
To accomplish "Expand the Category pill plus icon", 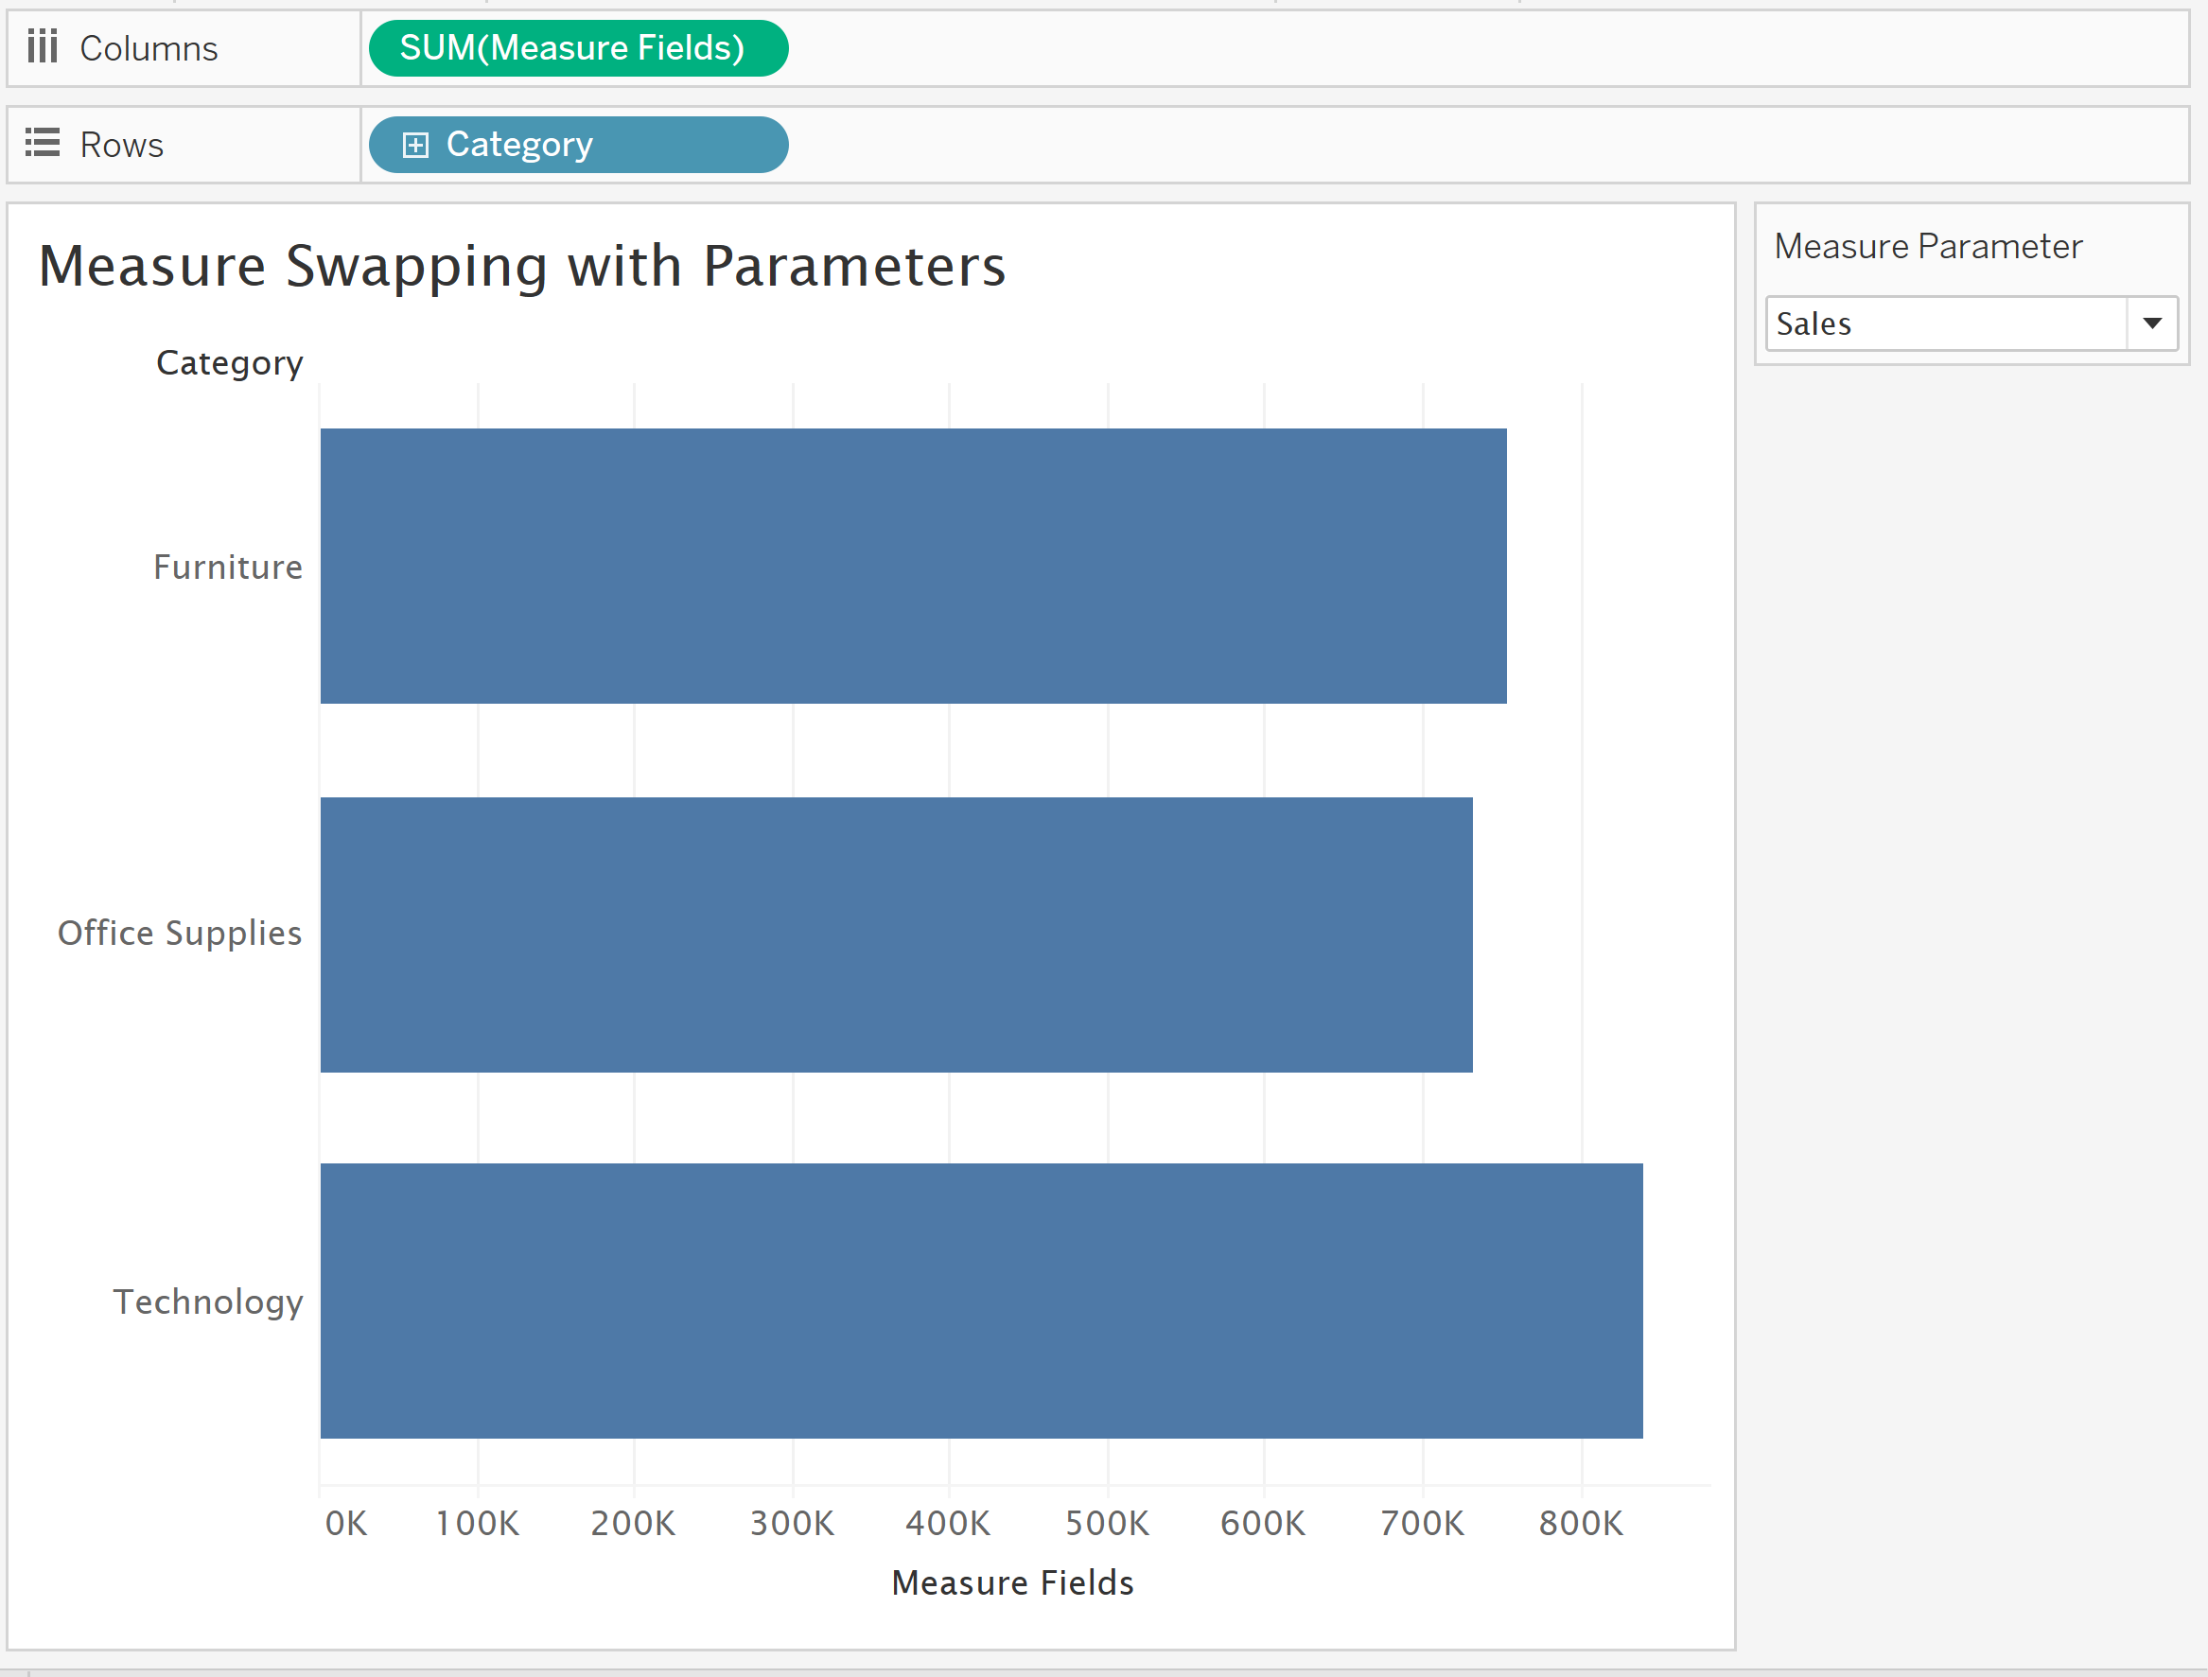I will [415, 146].
